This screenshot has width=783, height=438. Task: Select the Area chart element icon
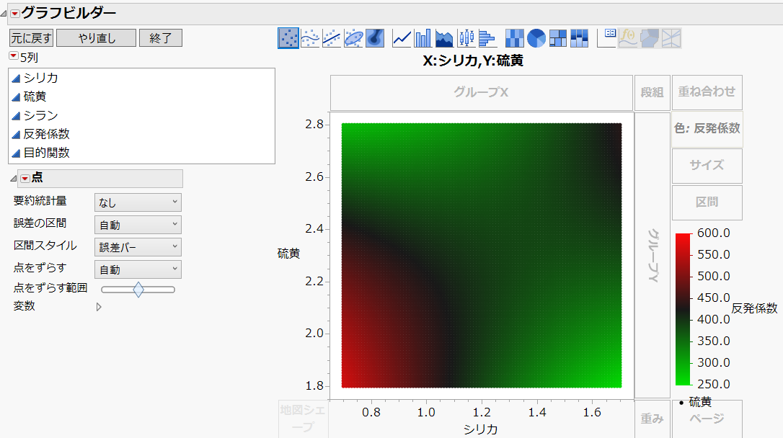point(444,38)
